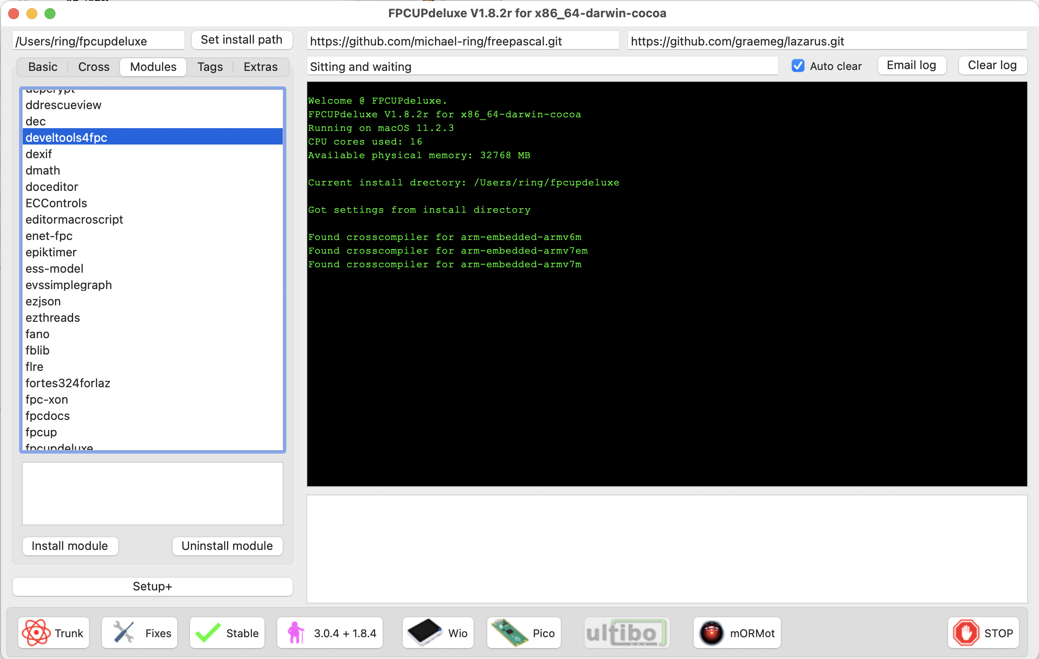Image resolution: width=1039 pixels, height=659 pixels.
Task: Click the log line 'CPU cores used: 16'
Action: pyautogui.click(x=365, y=141)
